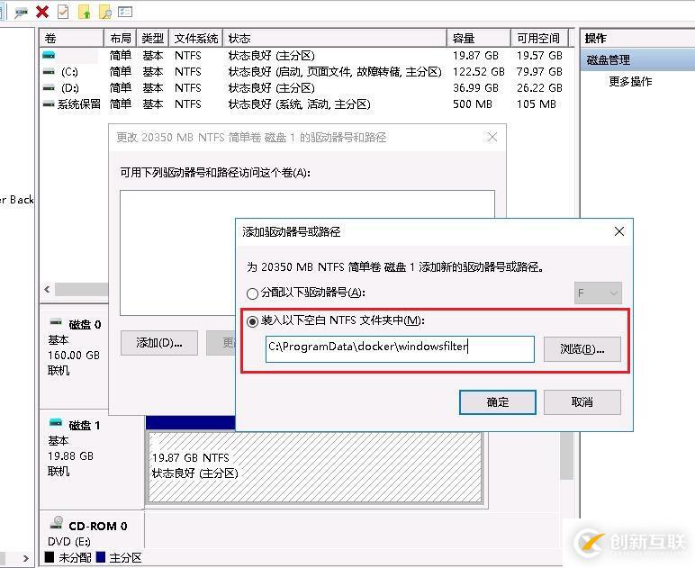The image size is (695, 568).
Task: Click the 未分配 black legend swatch
Action: (x=50, y=557)
